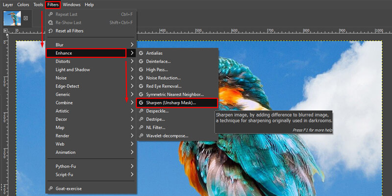Image resolution: width=392 pixels, height=196 pixels.
Task: Expand the Combine submenu
Action: click(91, 102)
